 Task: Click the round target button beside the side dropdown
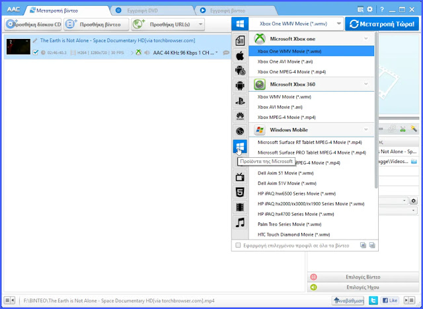pos(413,201)
